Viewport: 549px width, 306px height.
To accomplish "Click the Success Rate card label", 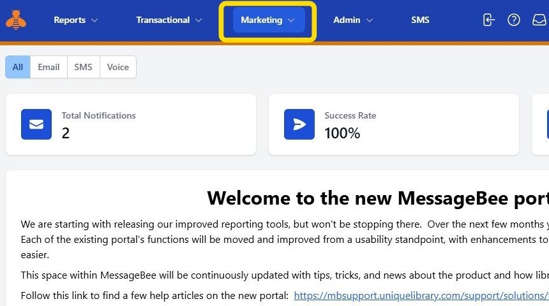I will 350,115.
